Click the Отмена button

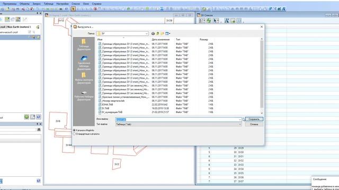(x=254, y=125)
